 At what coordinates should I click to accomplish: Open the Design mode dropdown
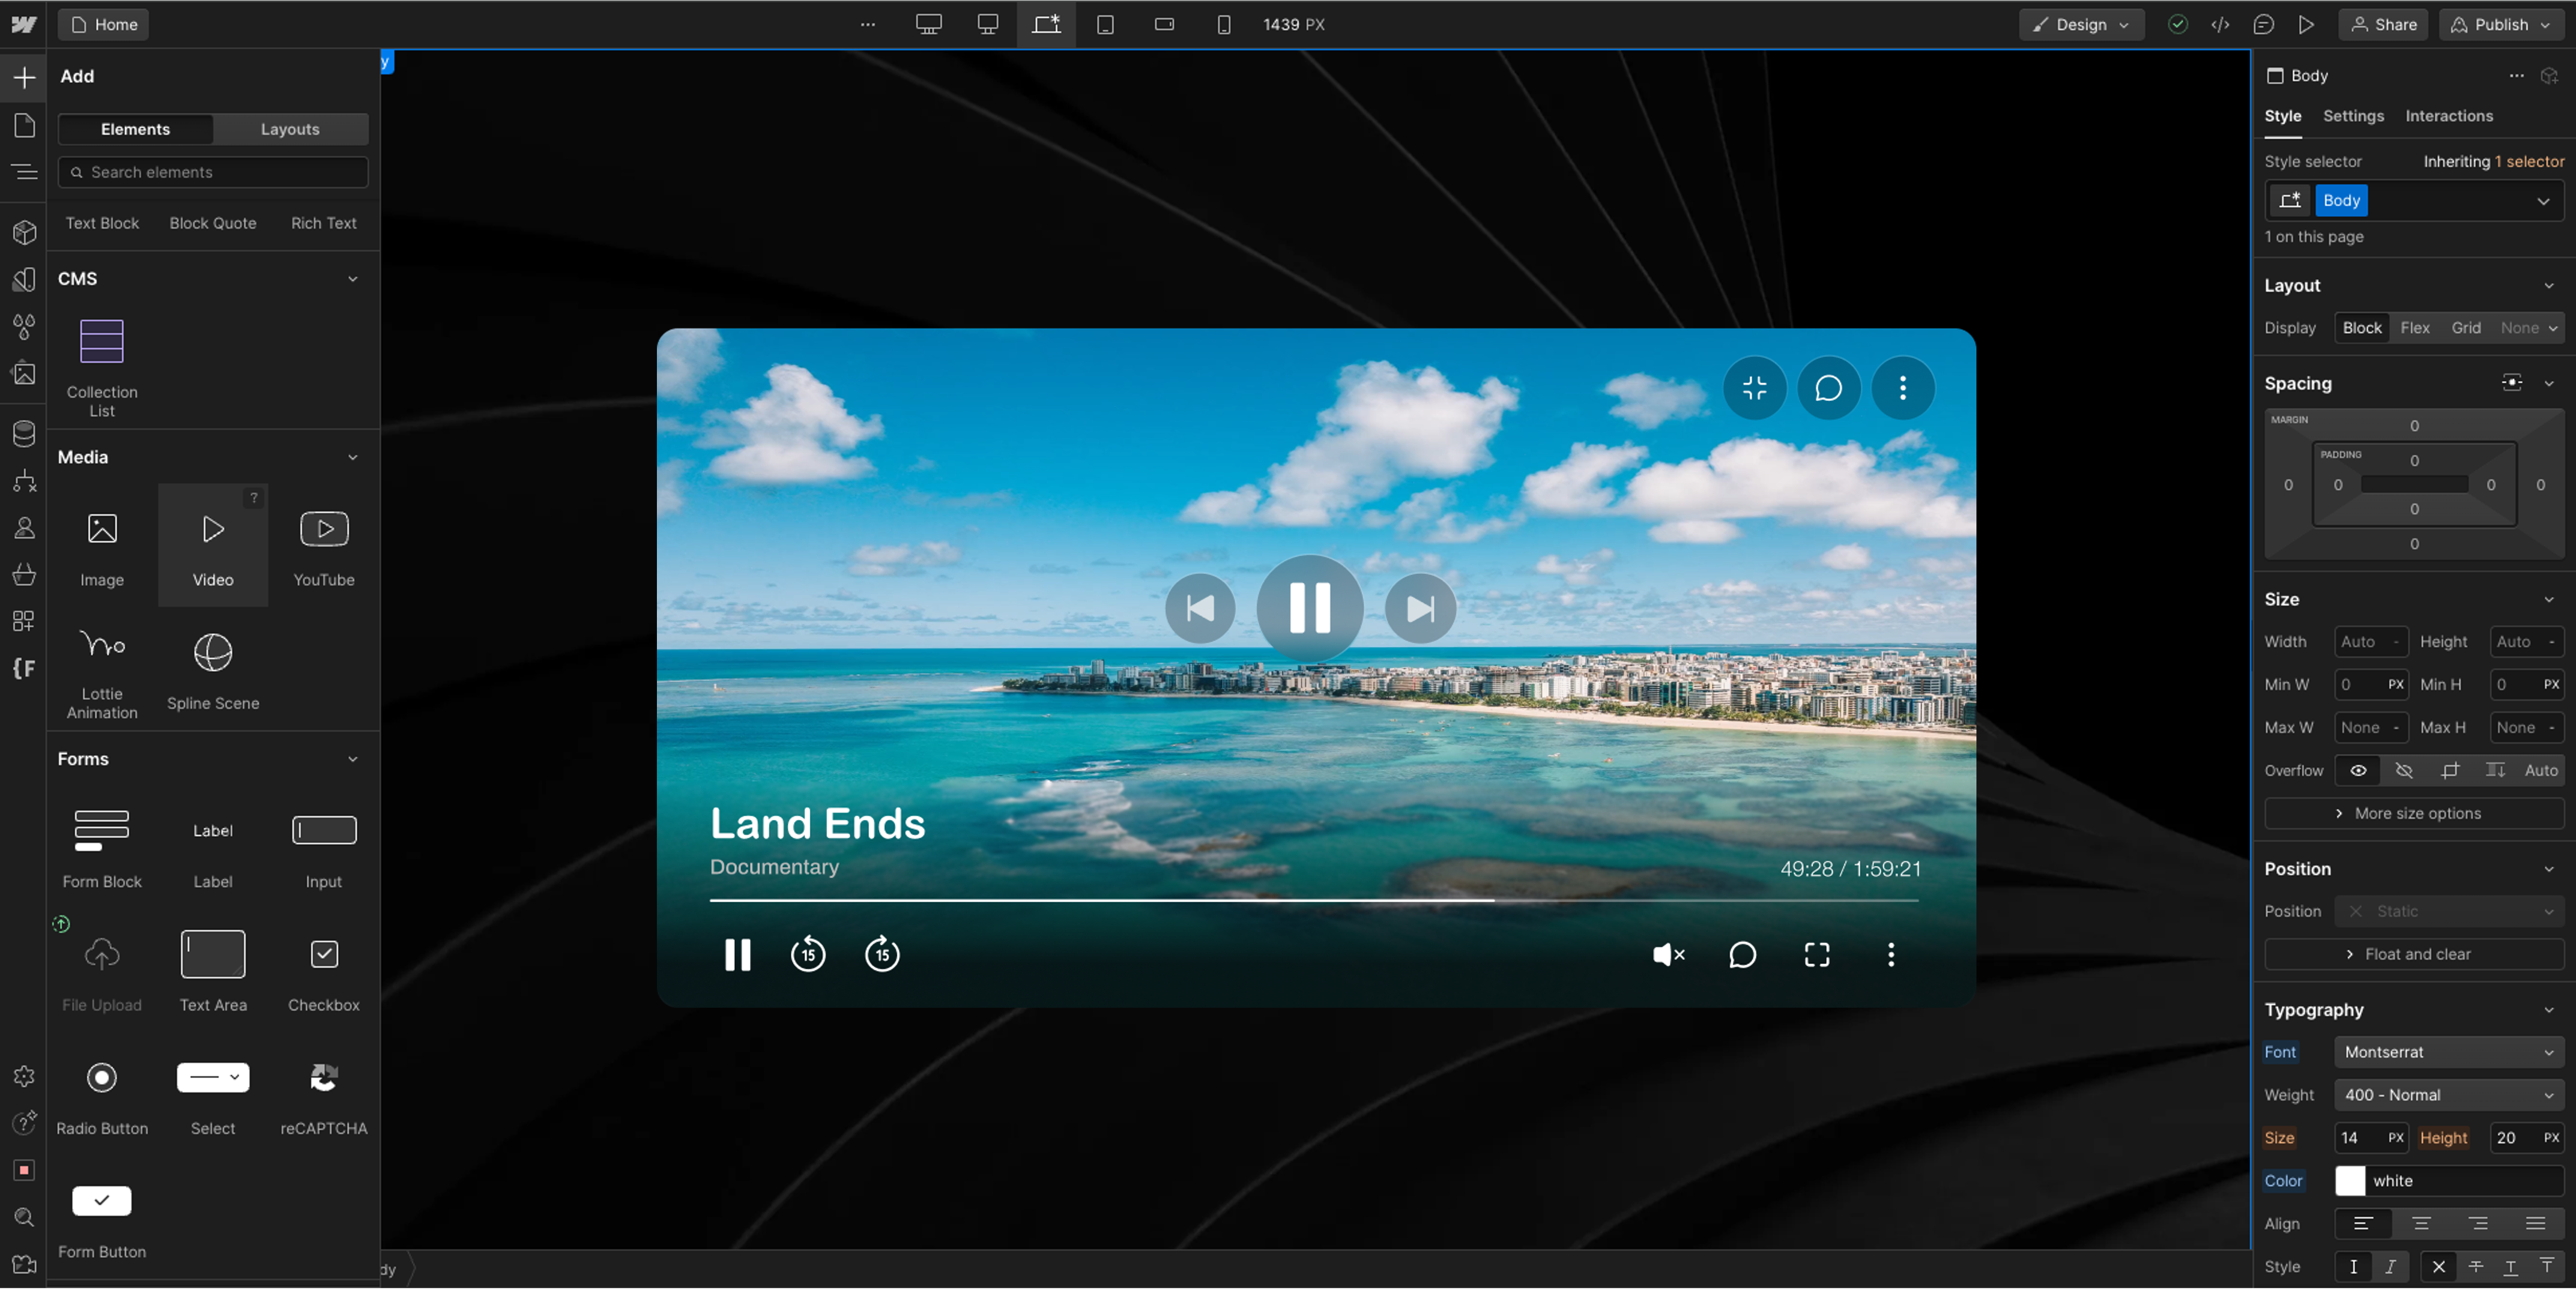tap(2080, 24)
